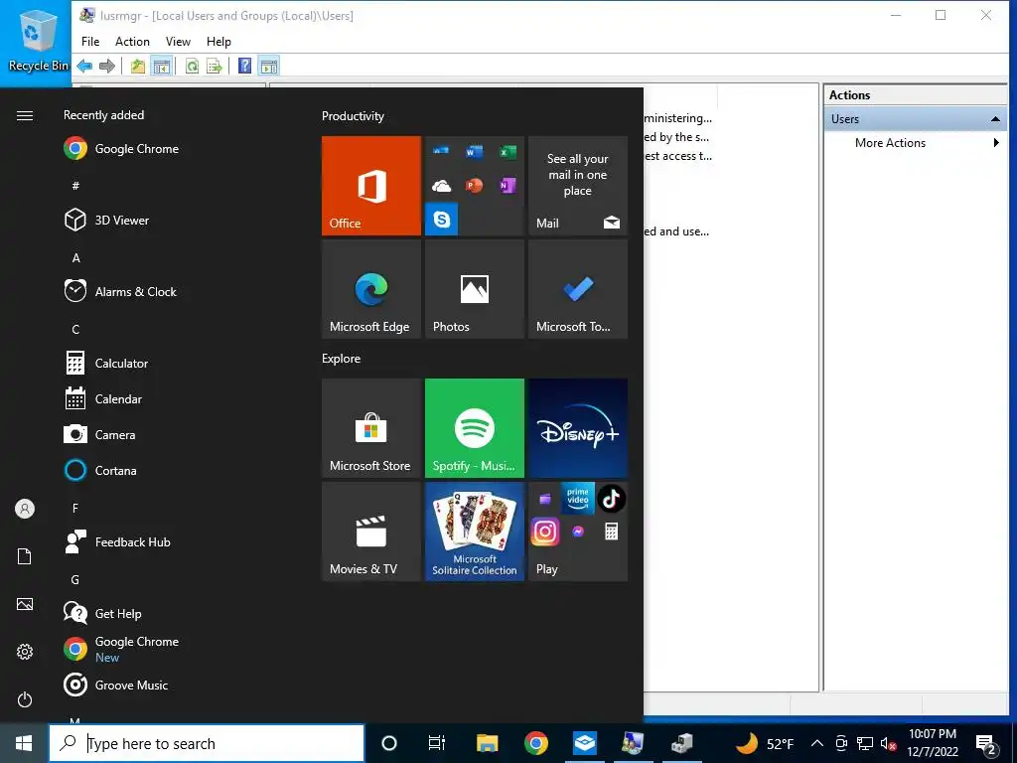Open Documents from Start sidebar
The width and height of the screenshot is (1017, 763).
[25, 556]
